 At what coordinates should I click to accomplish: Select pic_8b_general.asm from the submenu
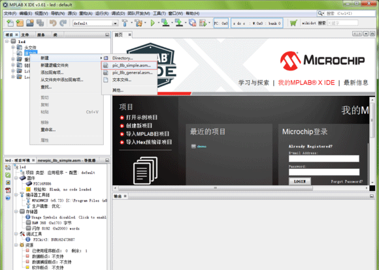pos(129,72)
